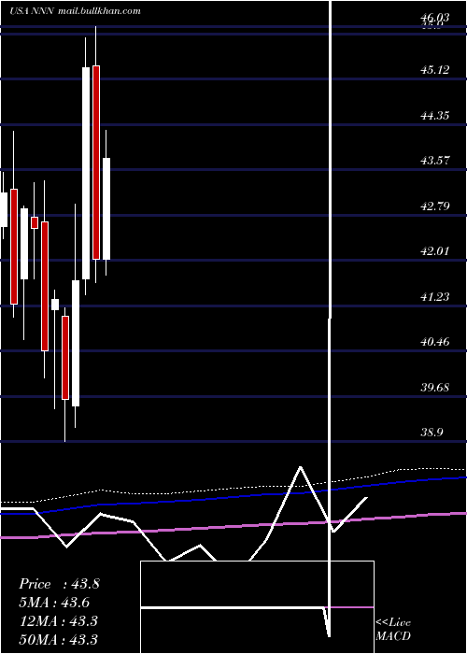Click the tall red candlestick near chart top
Screen dimensions: 467x654
[x=96, y=163]
